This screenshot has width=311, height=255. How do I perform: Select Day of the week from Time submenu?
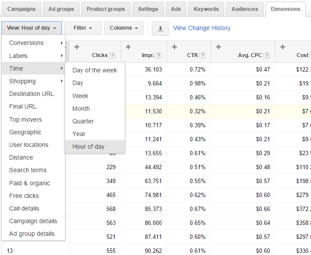click(x=95, y=70)
